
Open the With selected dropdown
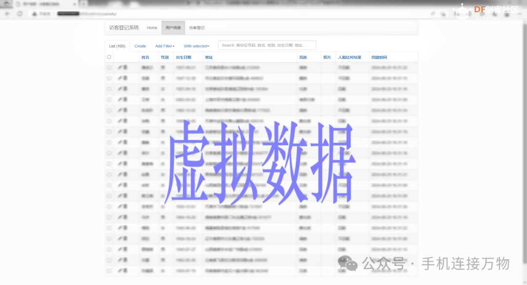[x=196, y=46]
